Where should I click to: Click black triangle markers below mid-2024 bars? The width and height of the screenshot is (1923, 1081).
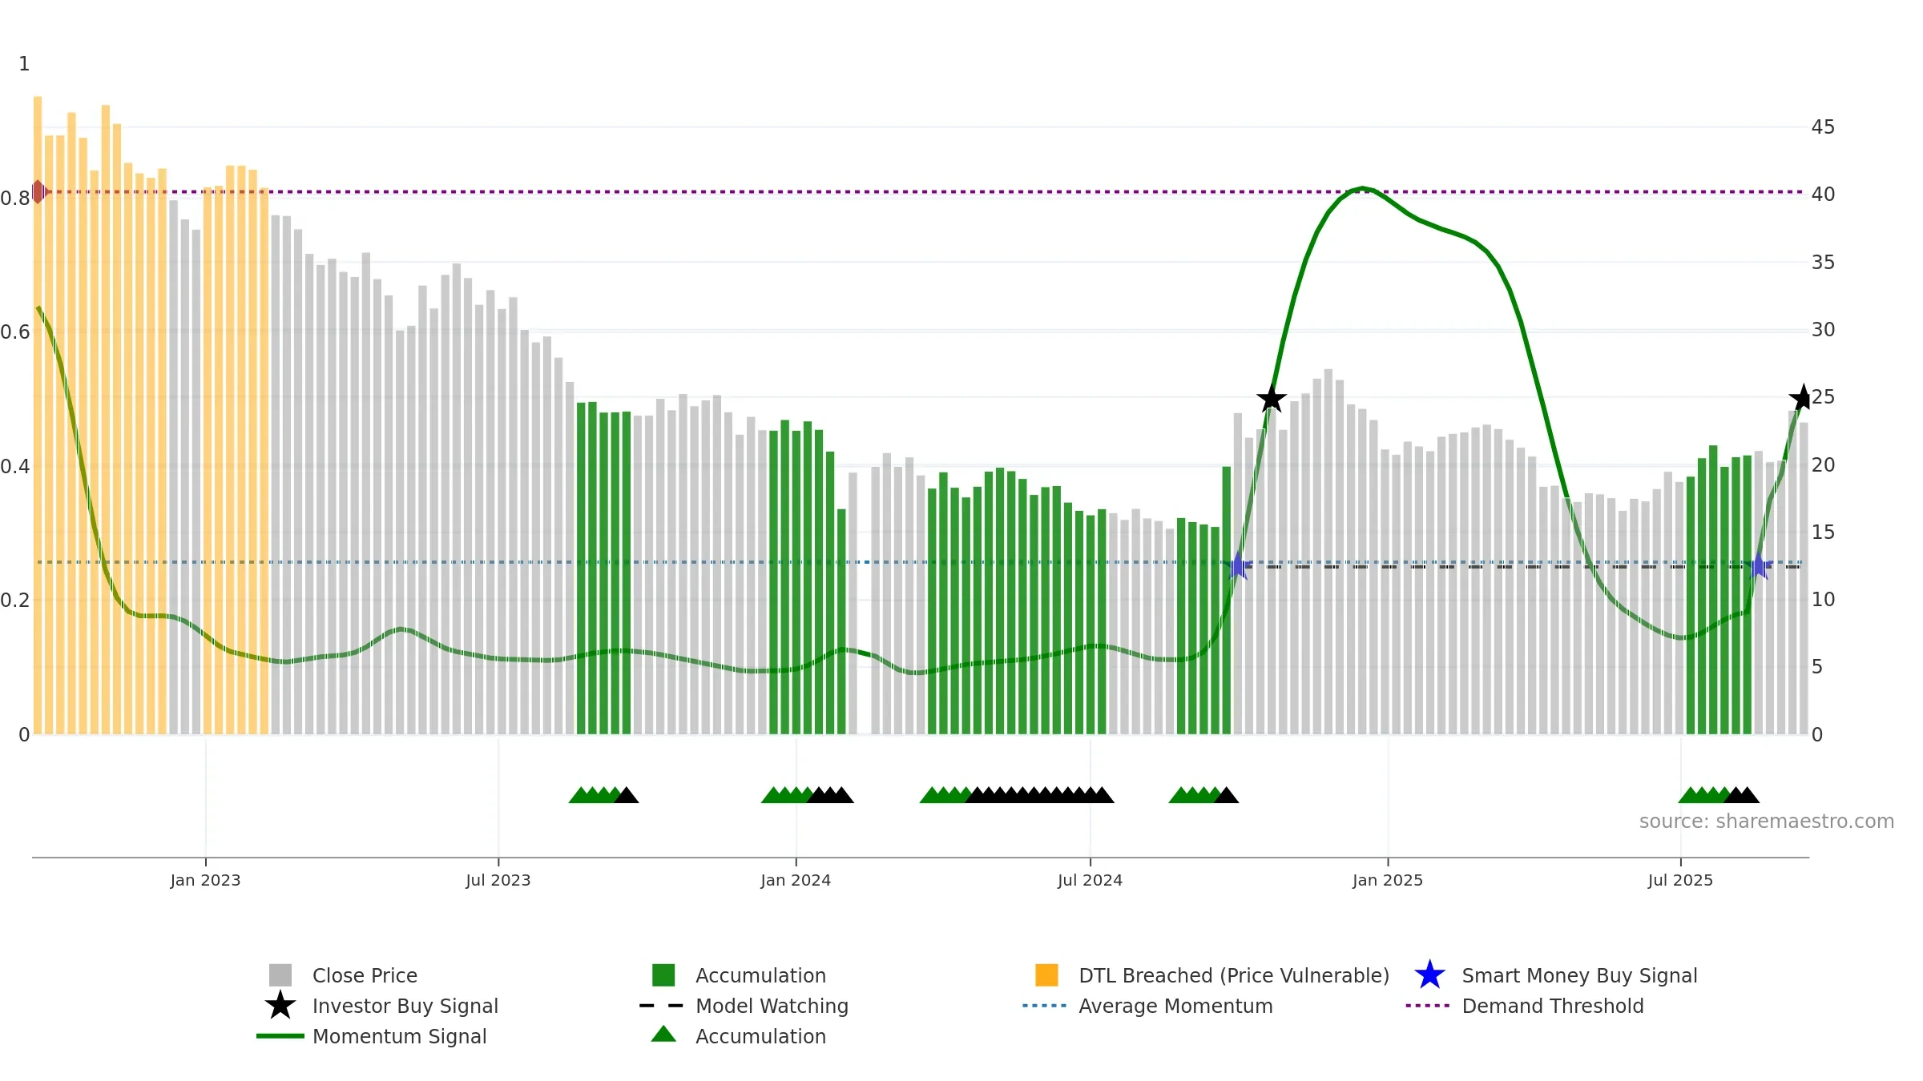tap(1039, 795)
